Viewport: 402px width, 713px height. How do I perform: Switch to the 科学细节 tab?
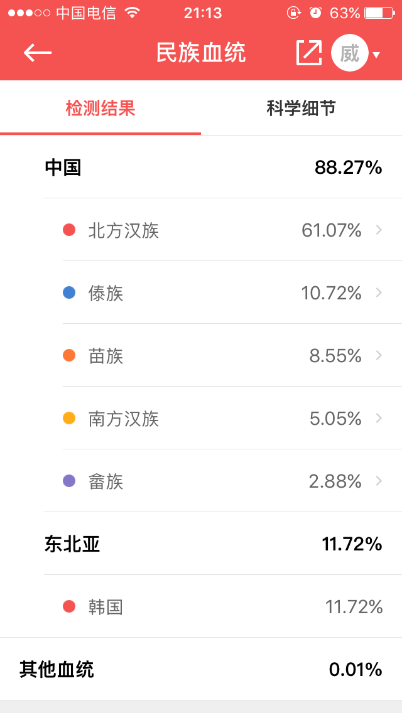301,108
